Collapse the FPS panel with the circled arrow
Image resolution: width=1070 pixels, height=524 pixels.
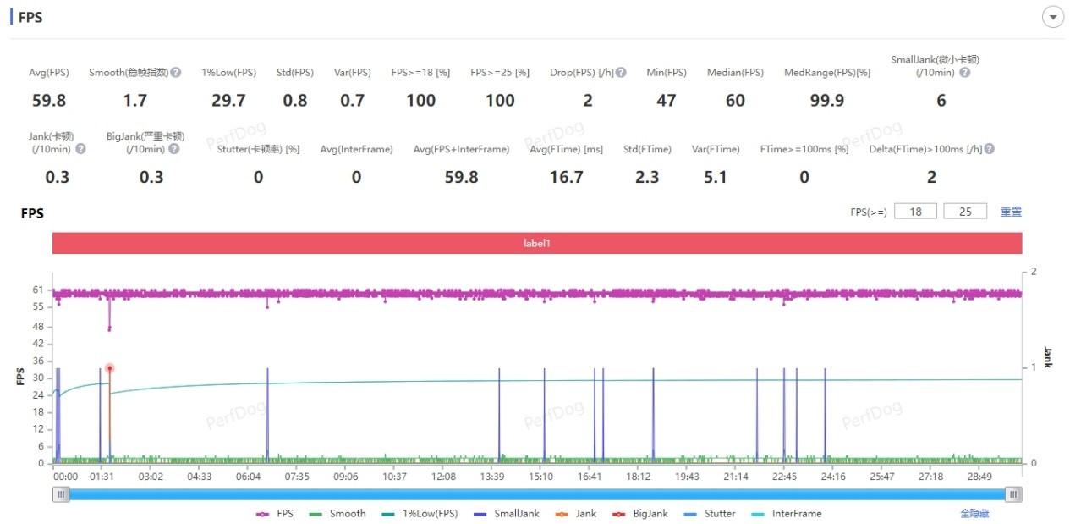(1053, 18)
